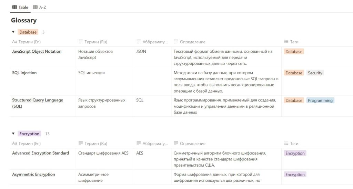Collapse the Database group triangle
Viewport: 353px width, 189px height.
[x=13, y=32]
